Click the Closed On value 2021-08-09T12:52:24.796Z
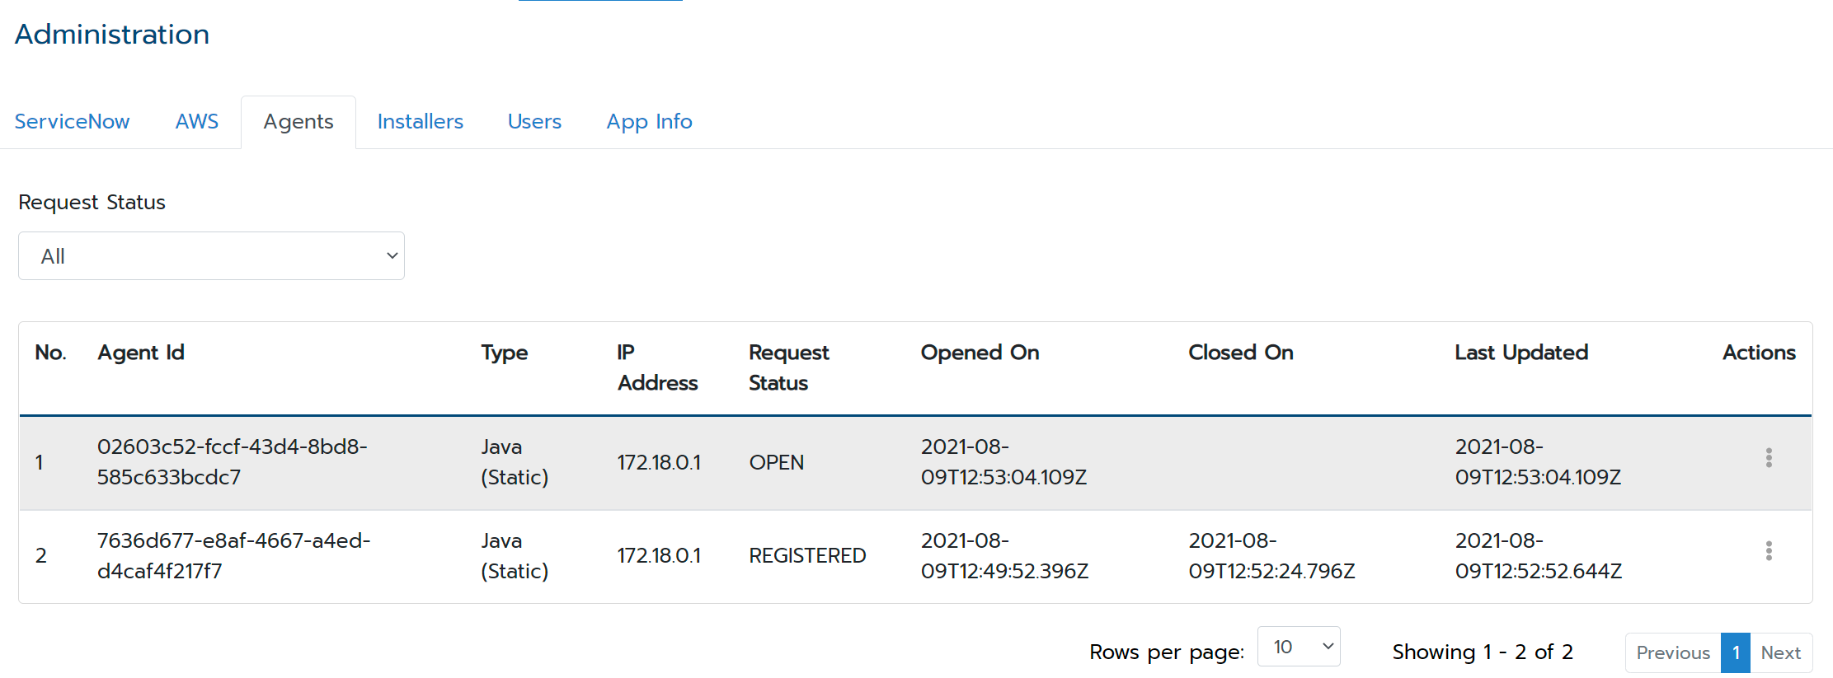The width and height of the screenshot is (1833, 678). pos(1271,556)
